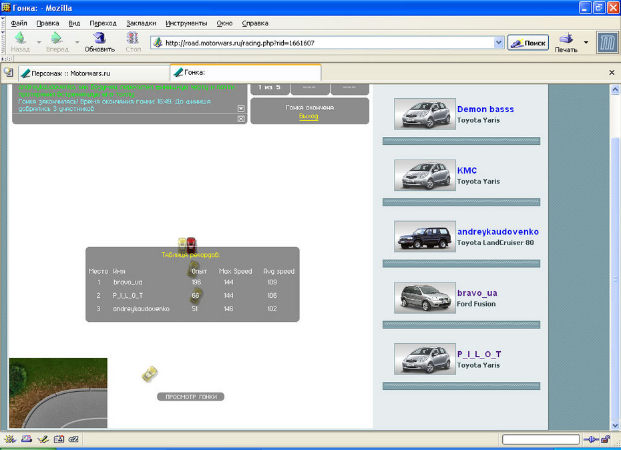Open the Mail icon in the status bar

(x=27, y=439)
